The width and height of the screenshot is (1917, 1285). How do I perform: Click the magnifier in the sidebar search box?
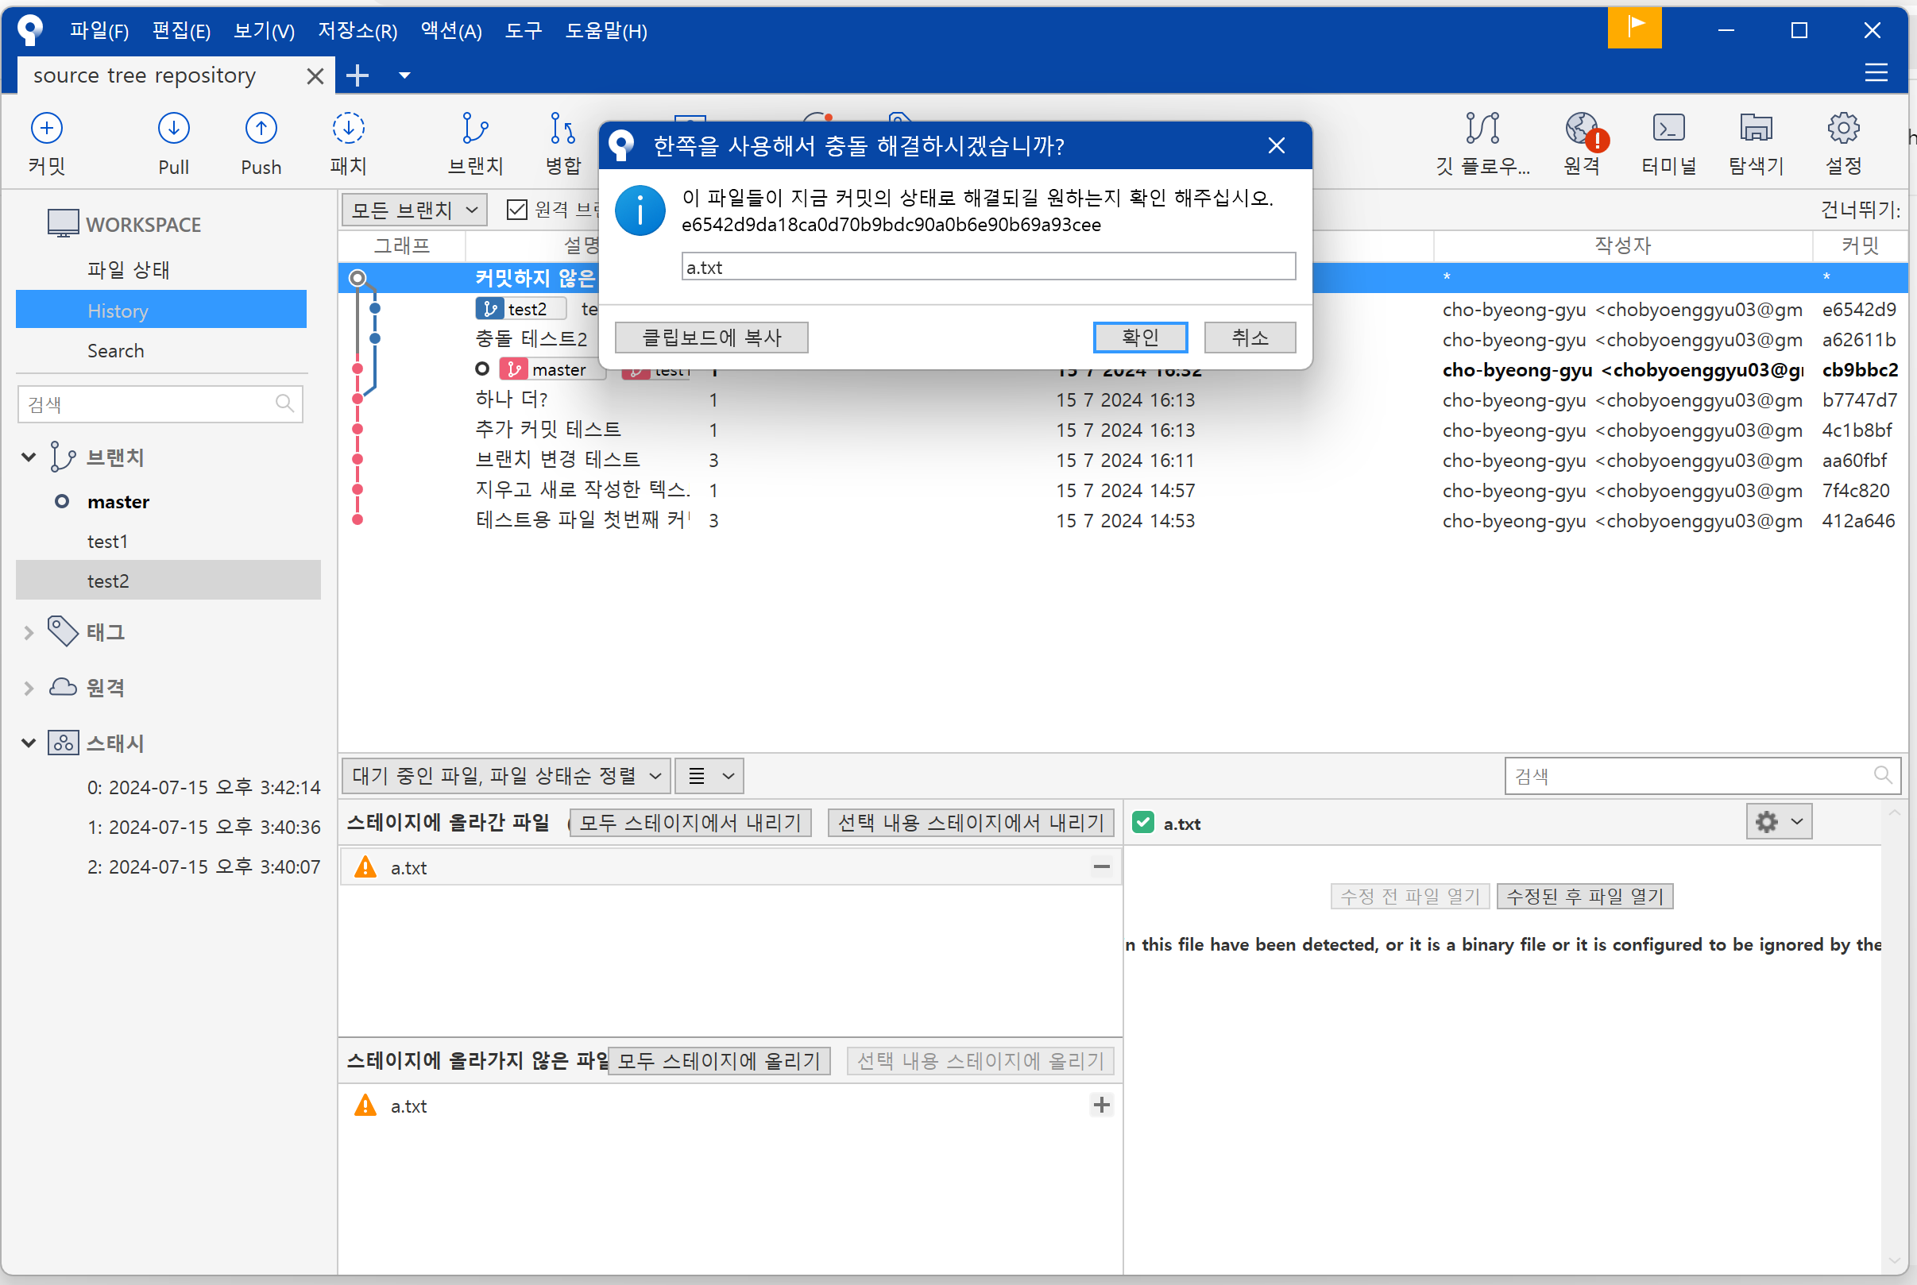pos(284,403)
